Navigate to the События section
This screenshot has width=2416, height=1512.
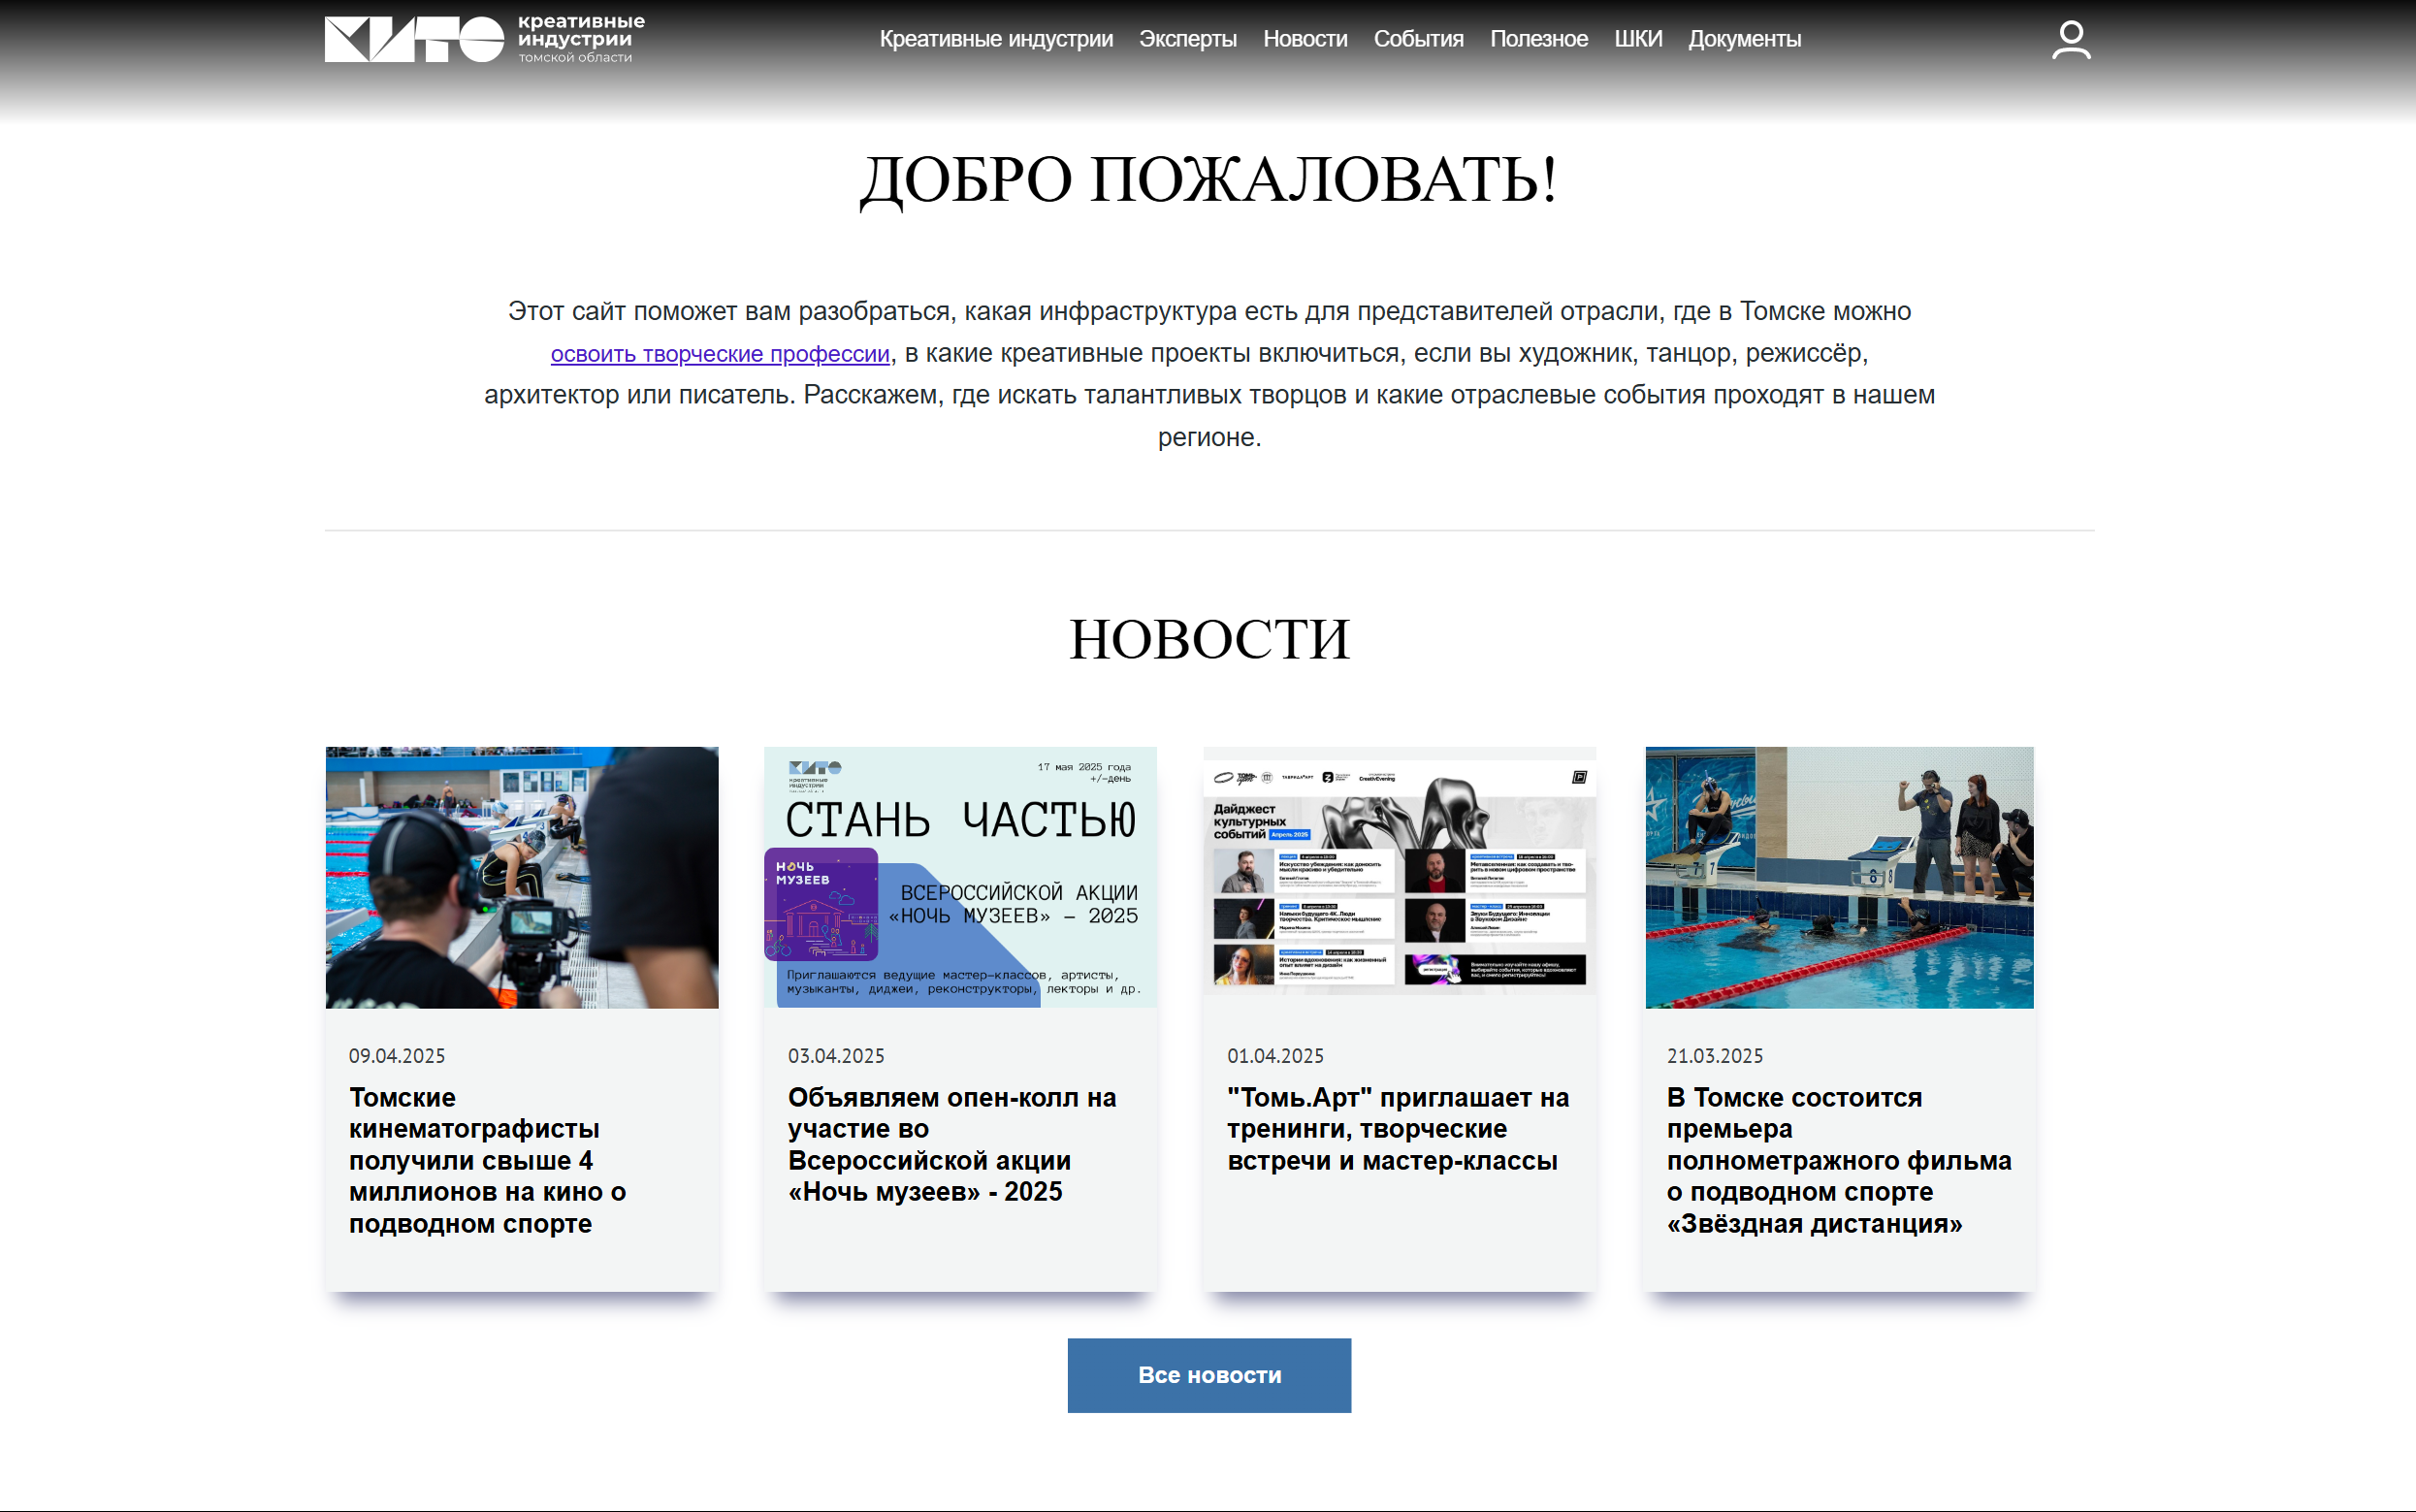(x=1419, y=39)
